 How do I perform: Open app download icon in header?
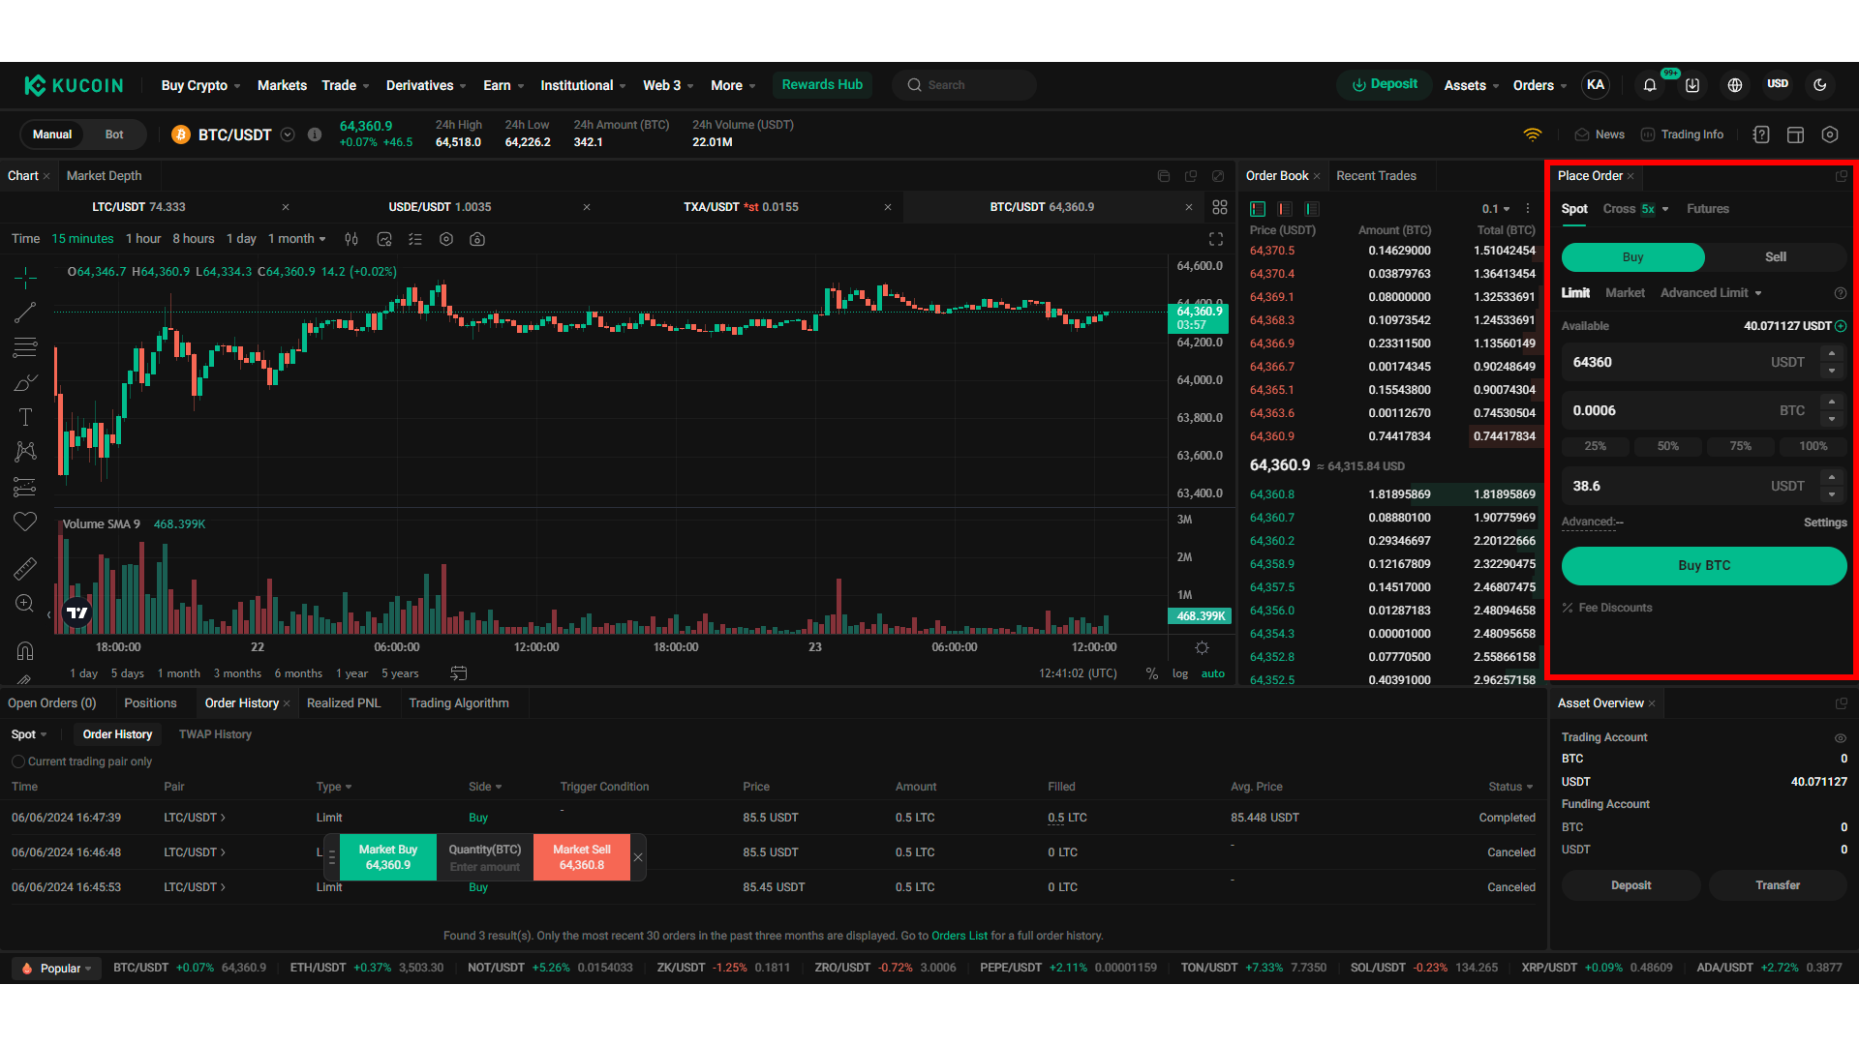[1692, 85]
